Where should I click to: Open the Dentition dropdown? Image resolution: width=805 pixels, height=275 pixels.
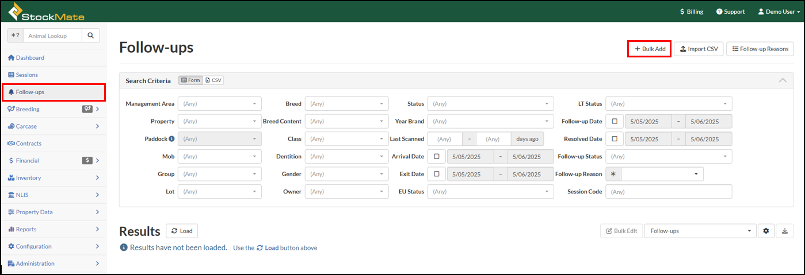click(346, 157)
